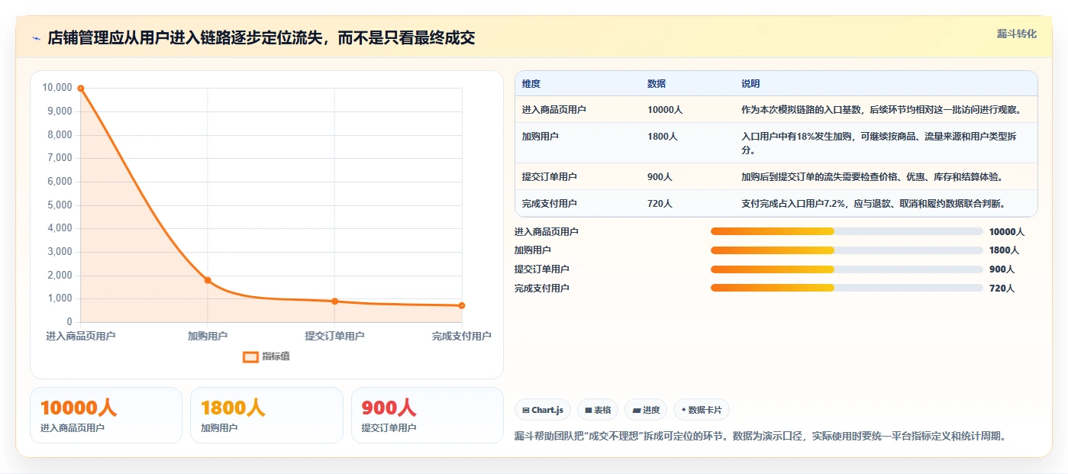
Task: Click the 完成支付用户 data point on the line chart
Action: (462, 305)
